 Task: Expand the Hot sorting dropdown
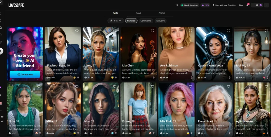tap(116, 21)
